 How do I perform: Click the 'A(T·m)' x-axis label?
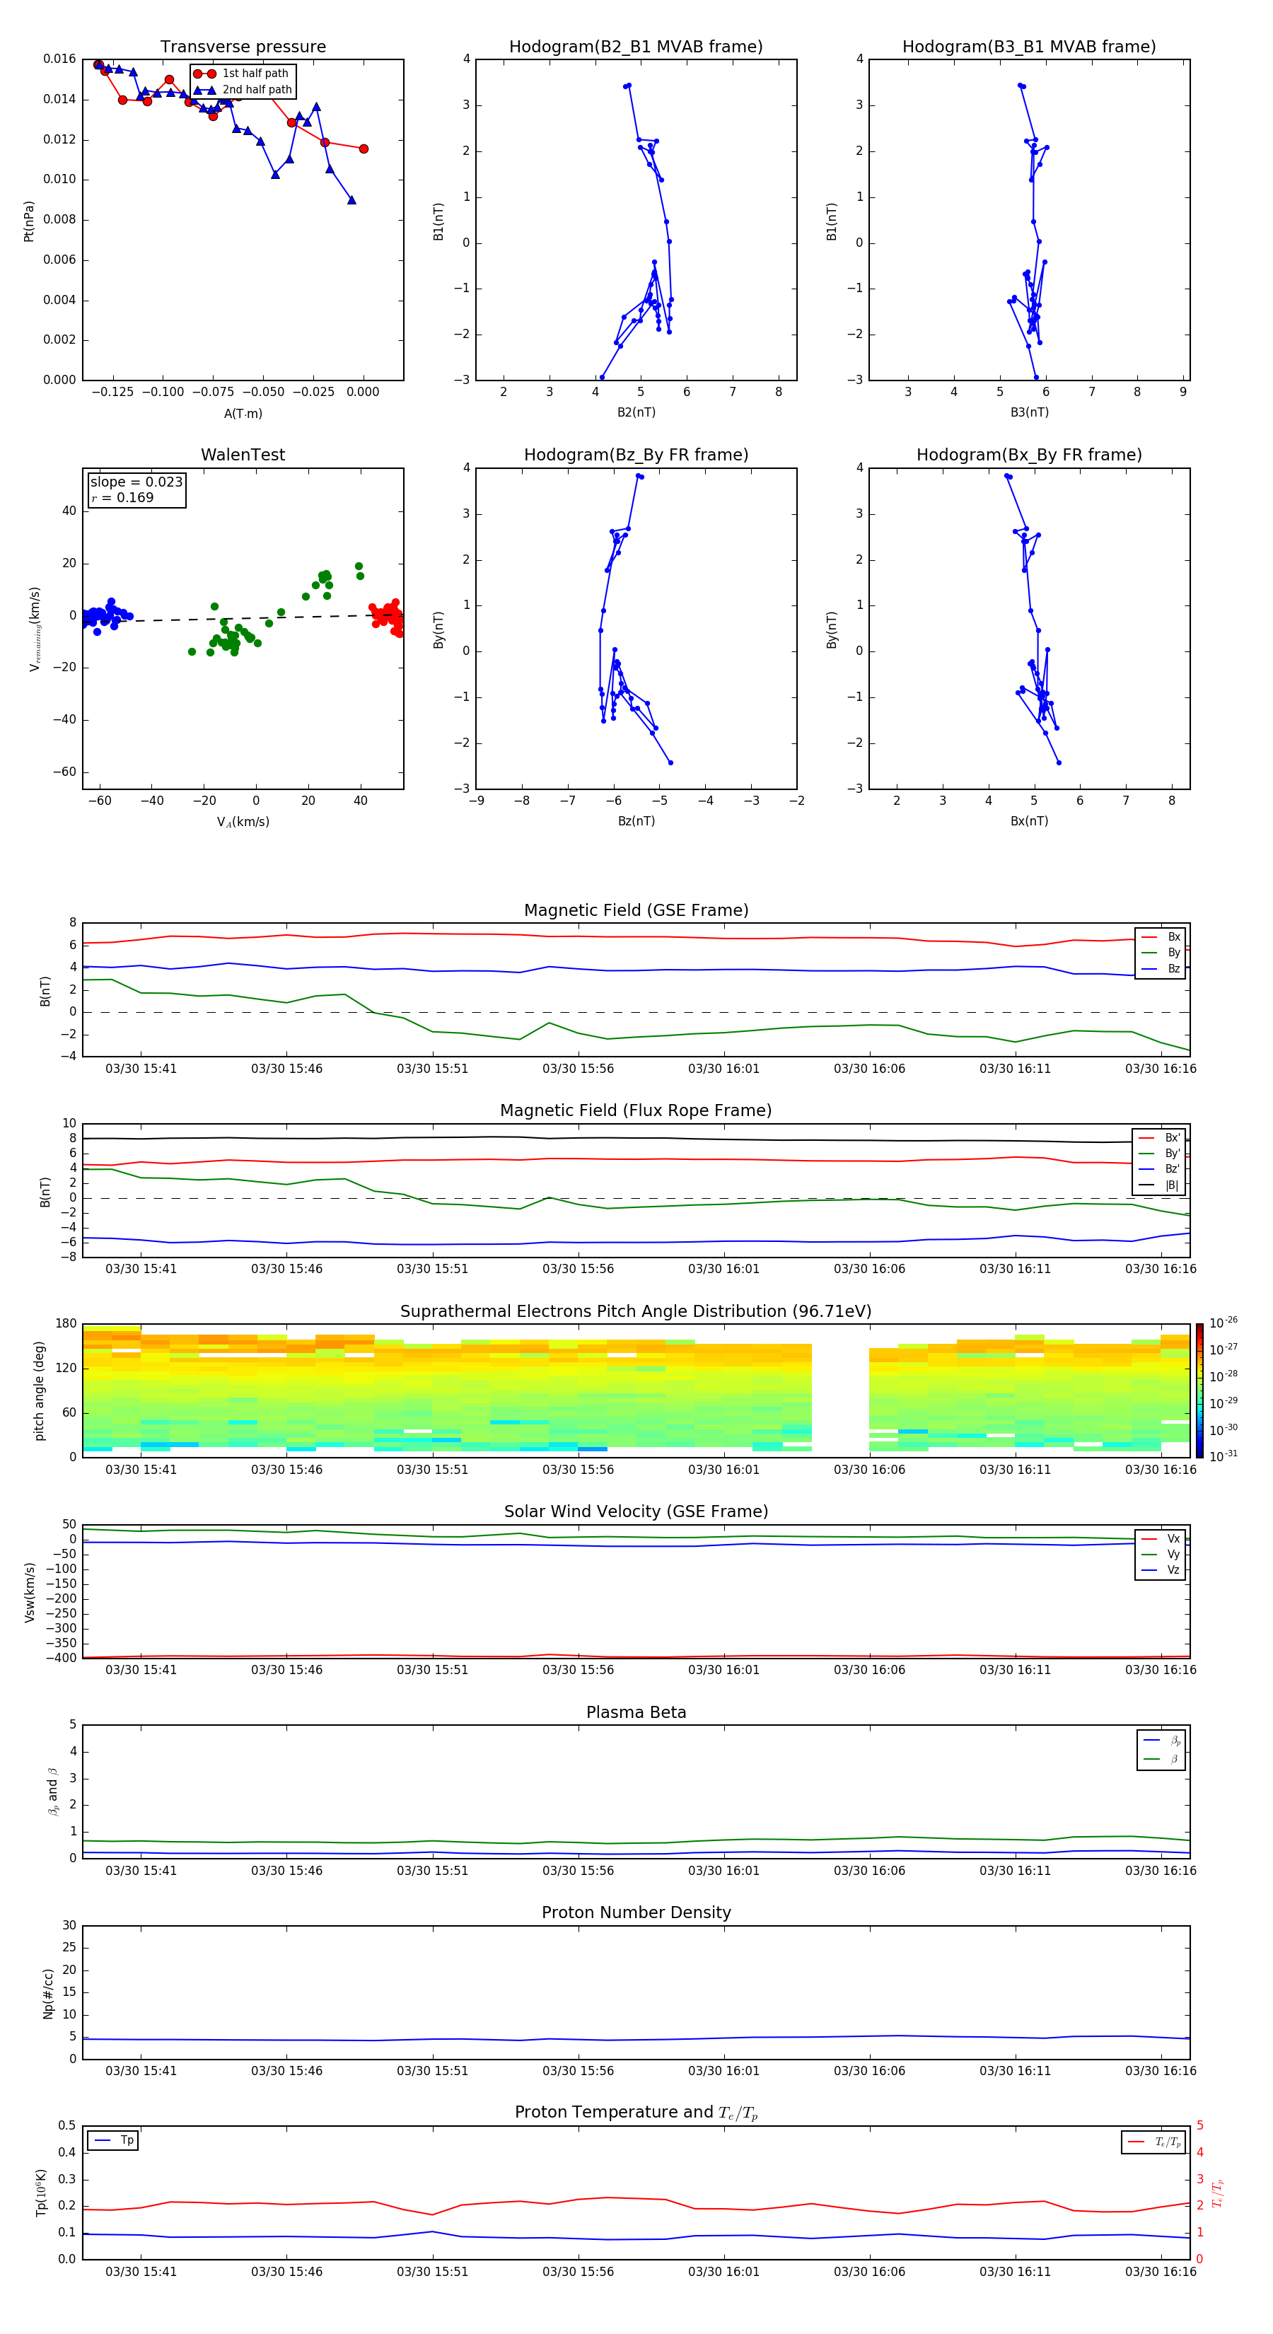(243, 413)
